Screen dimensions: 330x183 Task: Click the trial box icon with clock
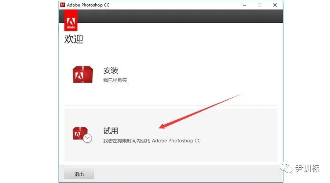[x=82, y=135]
